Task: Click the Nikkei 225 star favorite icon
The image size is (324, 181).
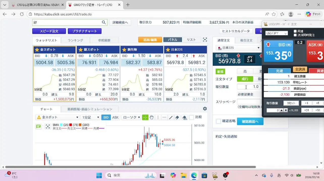Action: pos(168,50)
